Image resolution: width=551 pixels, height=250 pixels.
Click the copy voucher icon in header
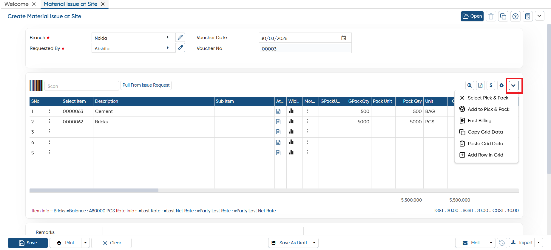tap(503, 16)
